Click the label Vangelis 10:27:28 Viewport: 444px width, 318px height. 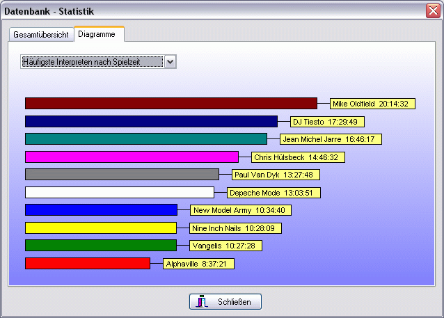(x=225, y=246)
